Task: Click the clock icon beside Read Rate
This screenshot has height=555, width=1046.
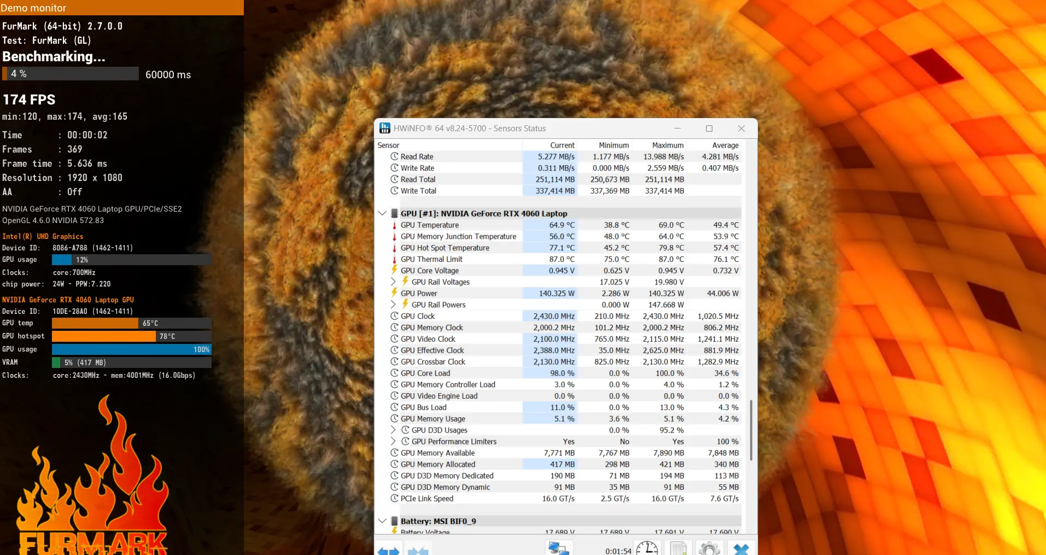Action: 394,156
